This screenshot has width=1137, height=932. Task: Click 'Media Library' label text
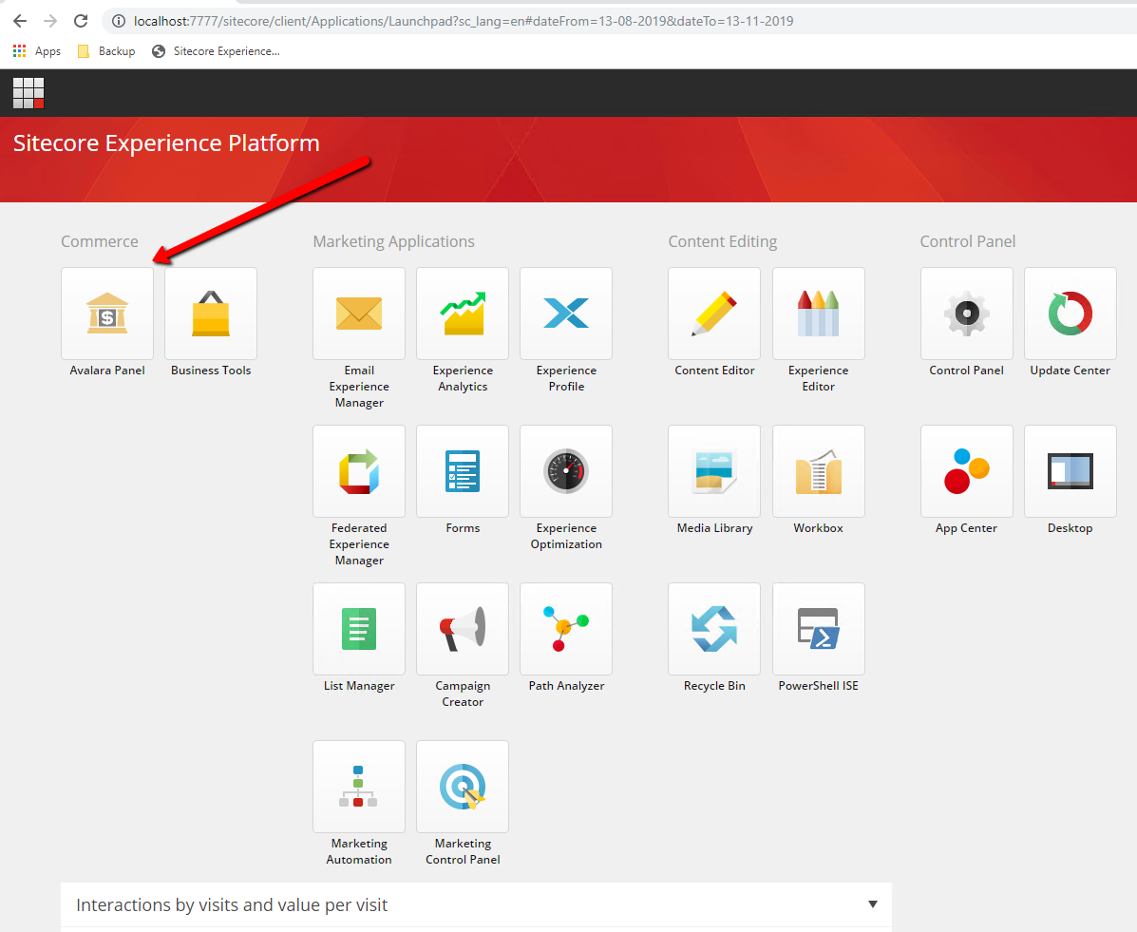coord(715,528)
